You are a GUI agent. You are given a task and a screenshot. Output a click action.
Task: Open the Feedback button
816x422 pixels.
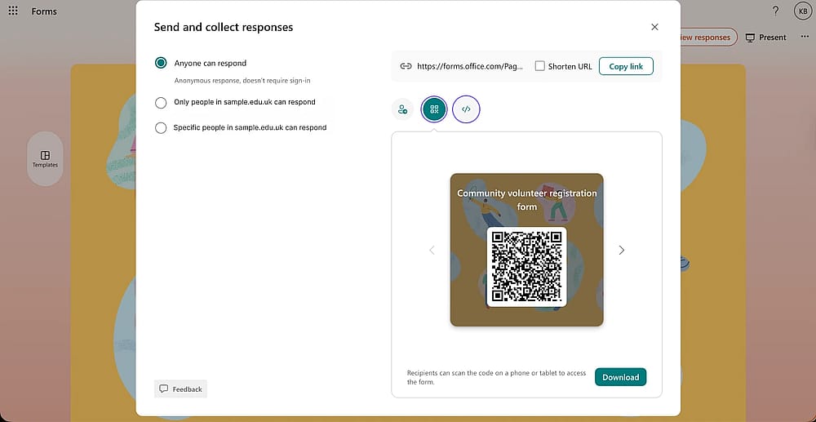pyautogui.click(x=180, y=389)
